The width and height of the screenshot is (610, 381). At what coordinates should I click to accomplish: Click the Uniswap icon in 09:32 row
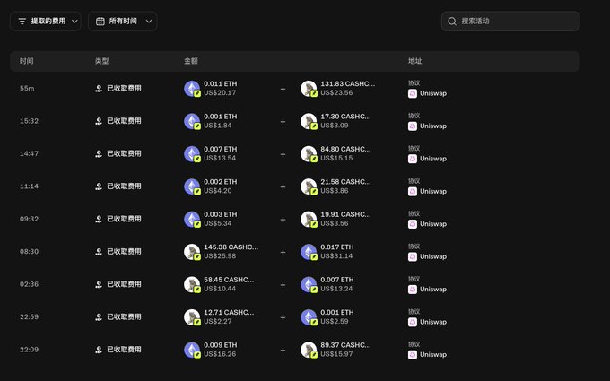(413, 224)
